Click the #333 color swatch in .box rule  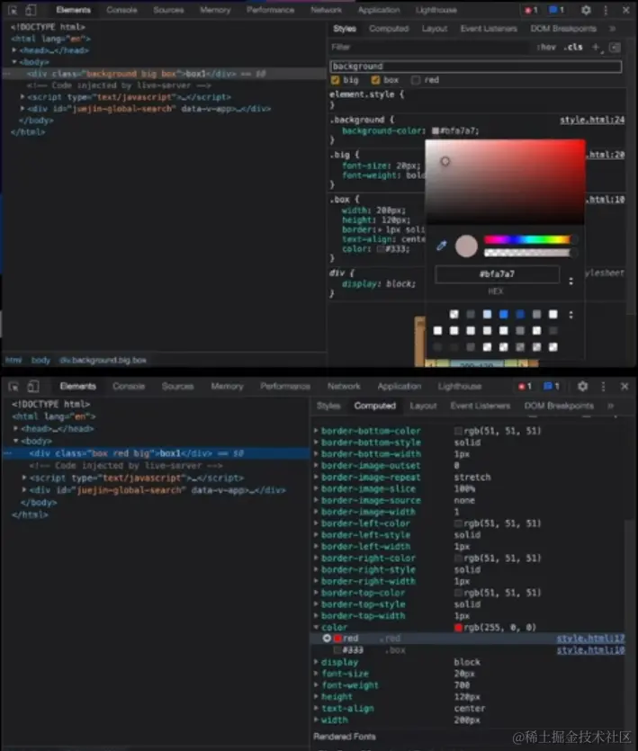381,249
